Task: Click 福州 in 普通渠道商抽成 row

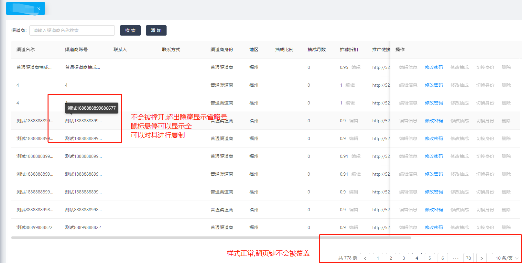Action: click(x=254, y=67)
